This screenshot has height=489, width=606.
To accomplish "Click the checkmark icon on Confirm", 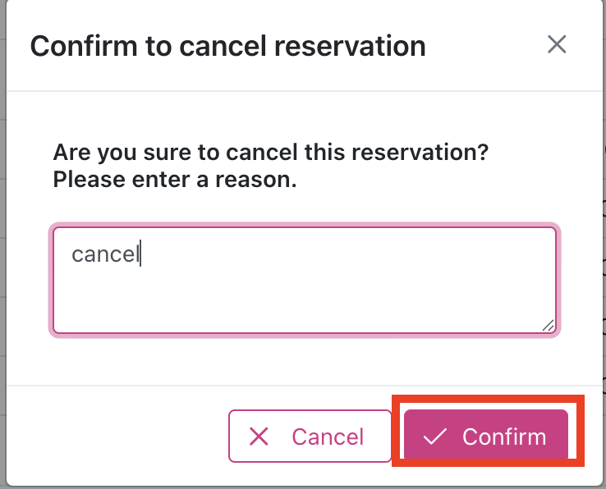I will tap(434, 436).
